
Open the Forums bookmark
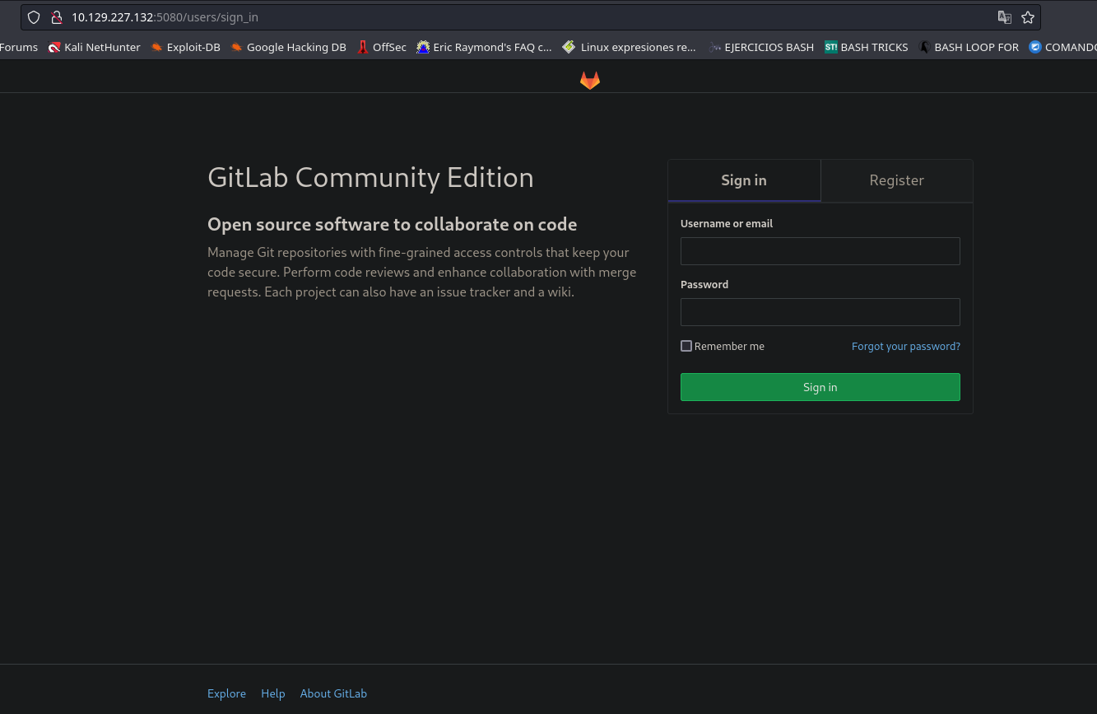click(19, 47)
